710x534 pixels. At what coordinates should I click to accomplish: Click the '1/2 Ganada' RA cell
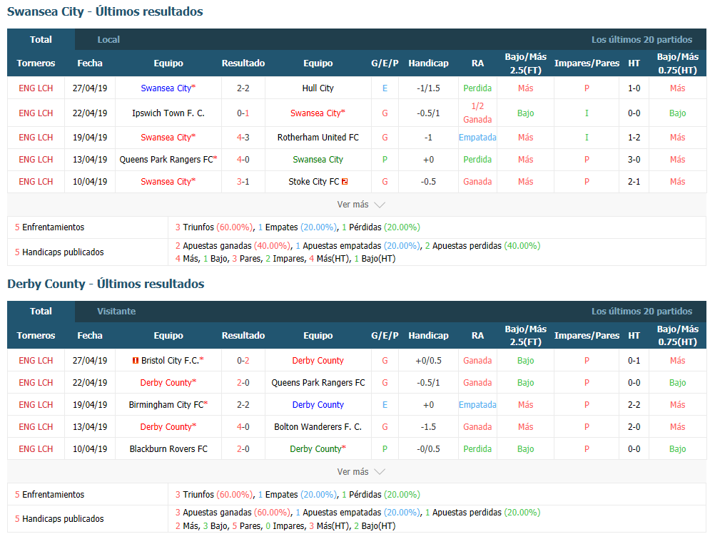pos(477,113)
